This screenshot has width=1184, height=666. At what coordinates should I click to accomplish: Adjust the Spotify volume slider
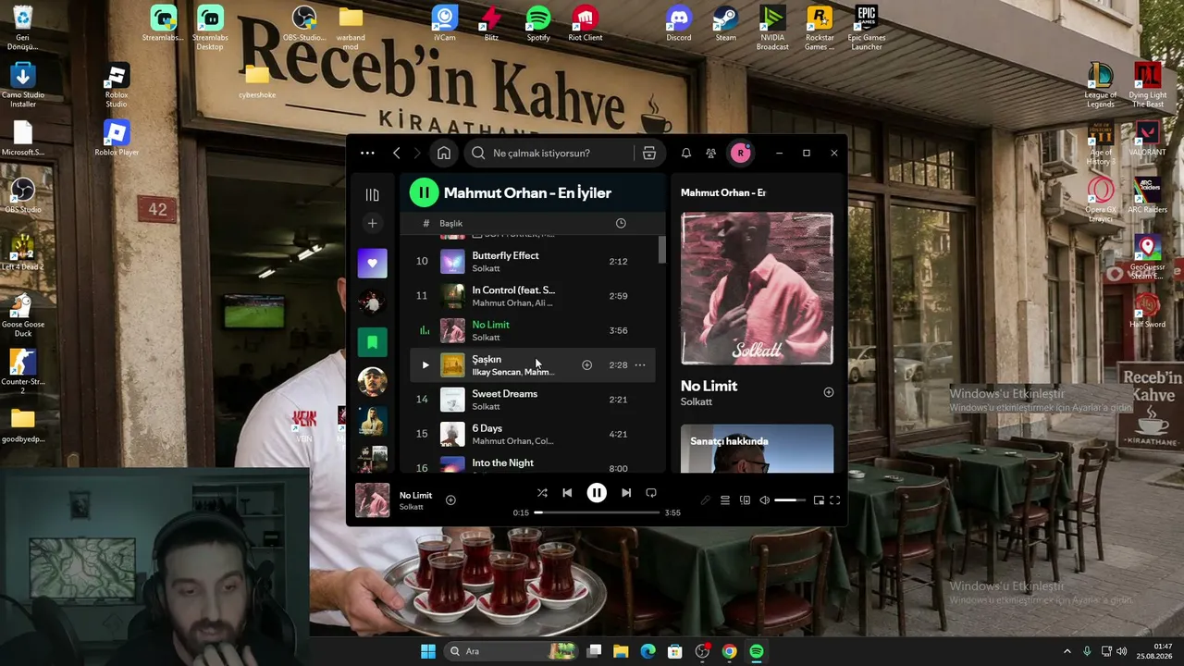(x=790, y=500)
